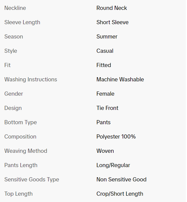Click the Bottom Type label

point(21,122)
